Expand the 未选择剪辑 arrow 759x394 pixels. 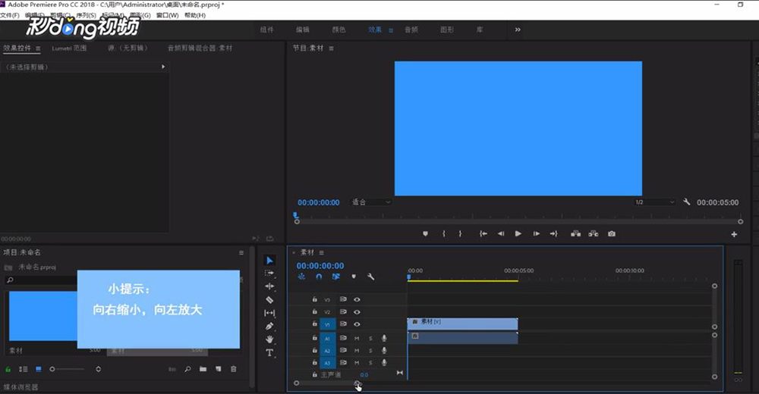click(x=163, y=67)
